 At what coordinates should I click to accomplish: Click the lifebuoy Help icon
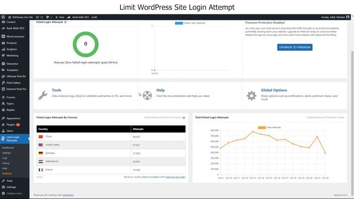[x=147, y=95]
